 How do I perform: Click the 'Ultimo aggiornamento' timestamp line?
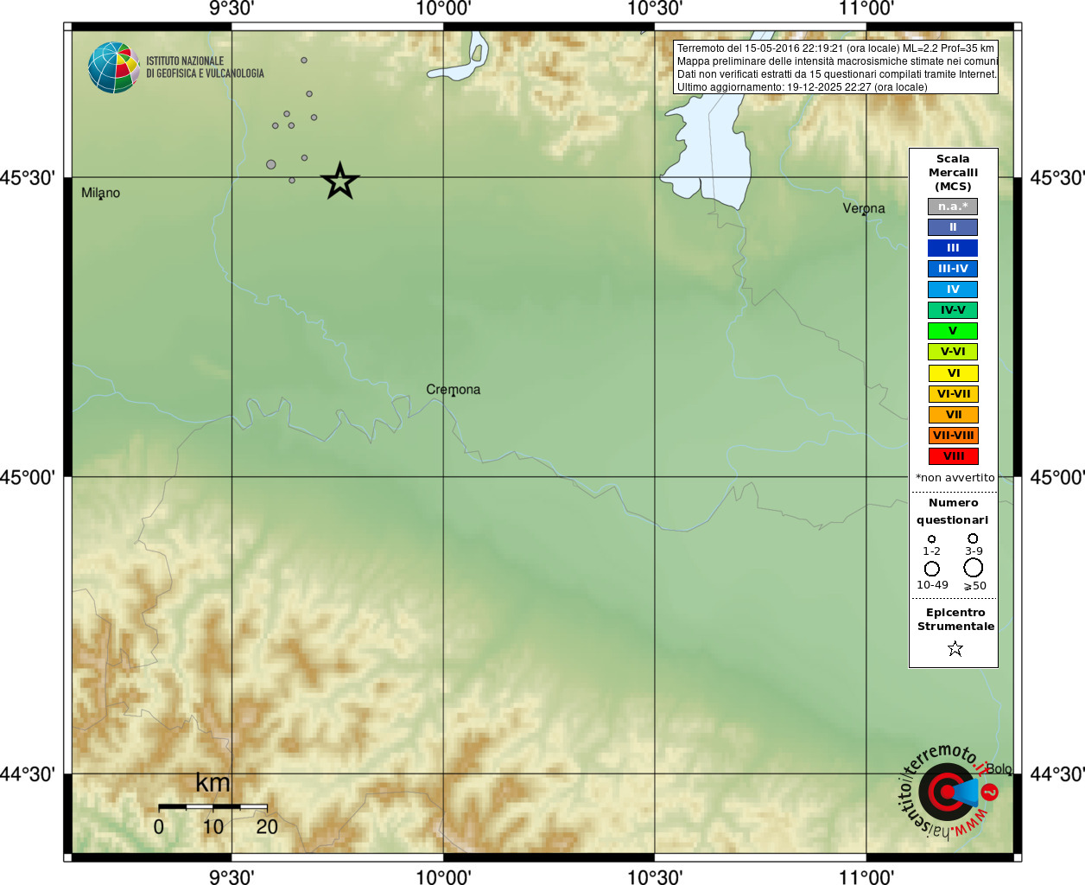(x=802, y=87)
